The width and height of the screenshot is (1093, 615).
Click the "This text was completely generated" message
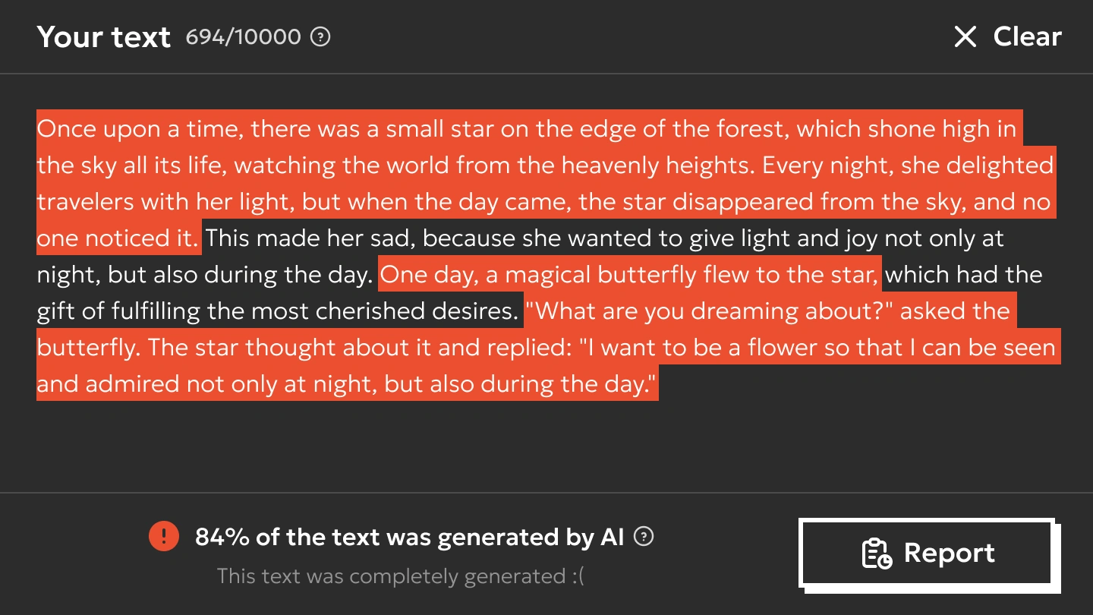(x=400, y=576)
